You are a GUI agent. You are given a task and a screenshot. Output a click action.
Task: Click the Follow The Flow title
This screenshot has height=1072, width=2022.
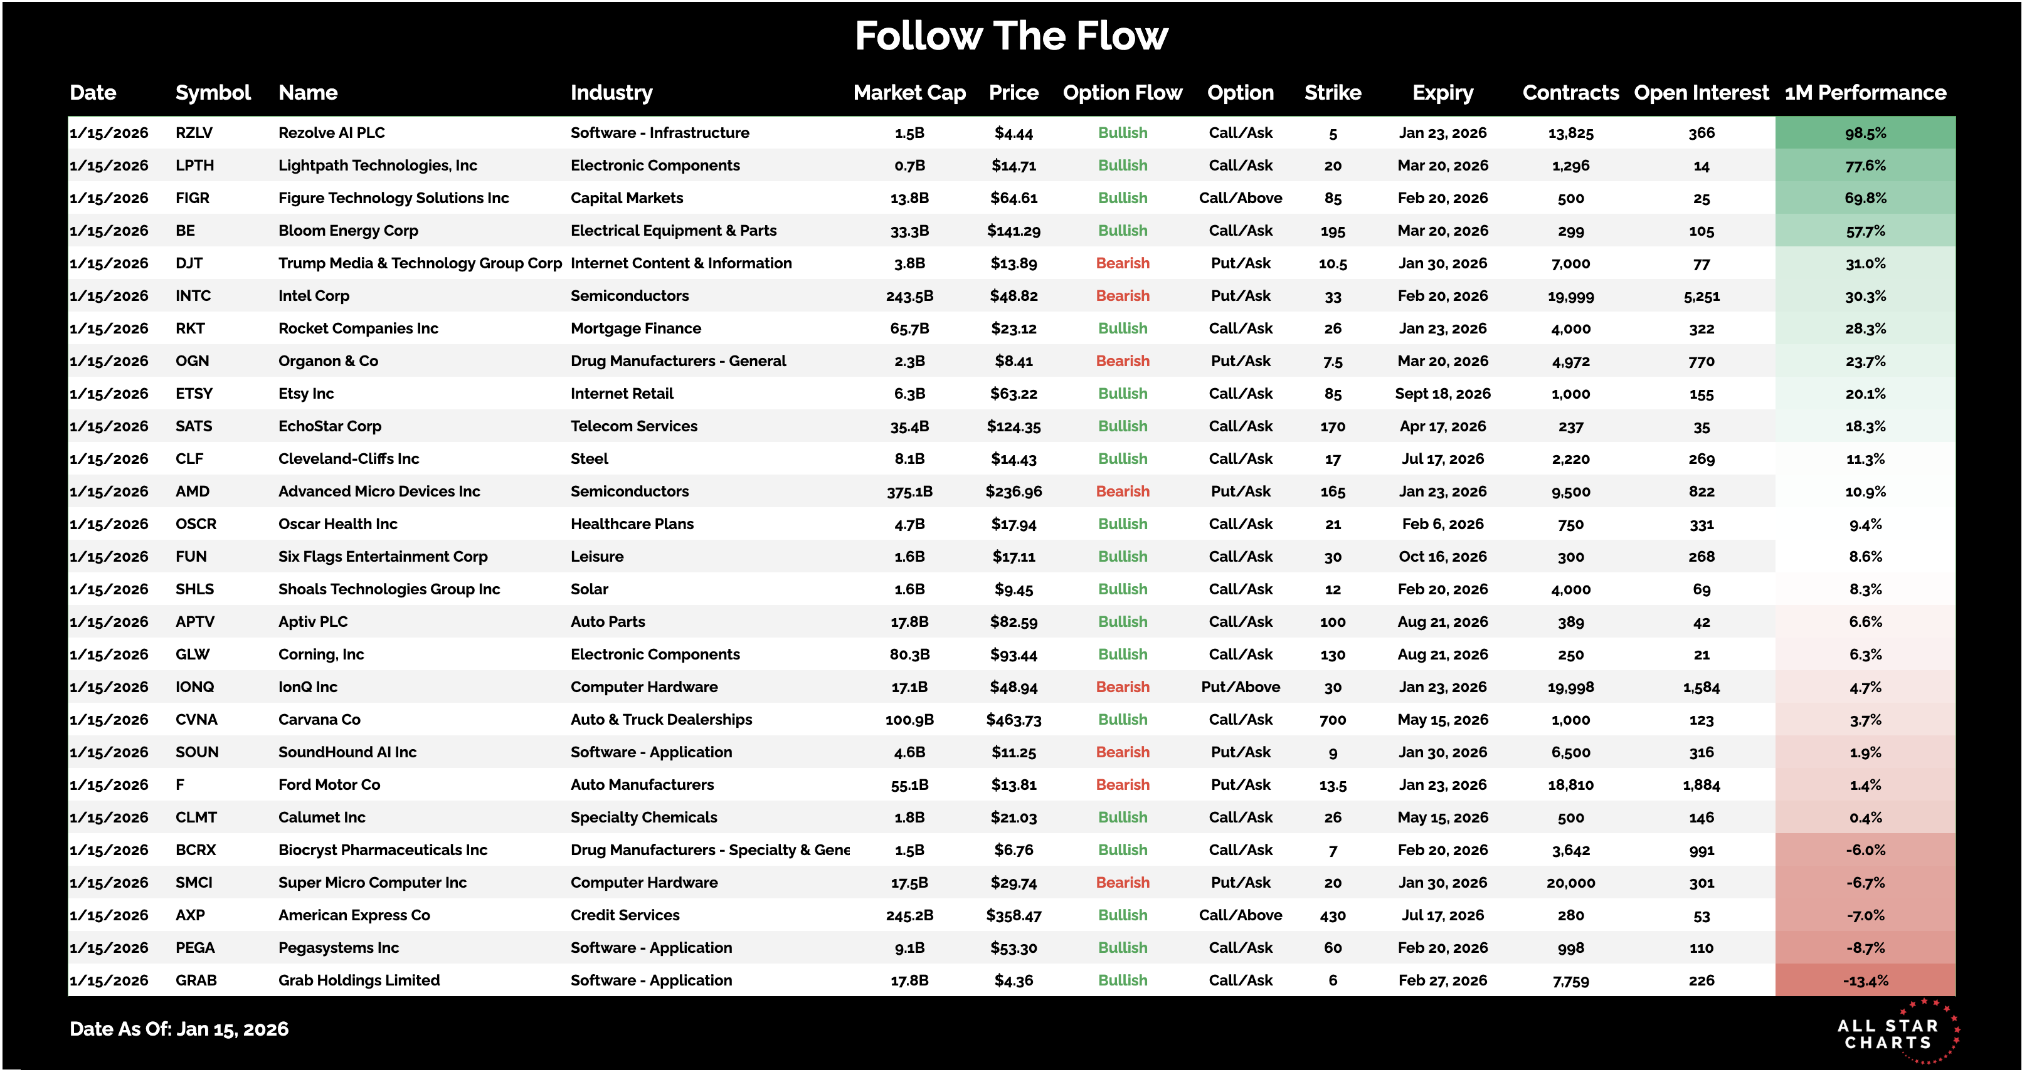1011,36
